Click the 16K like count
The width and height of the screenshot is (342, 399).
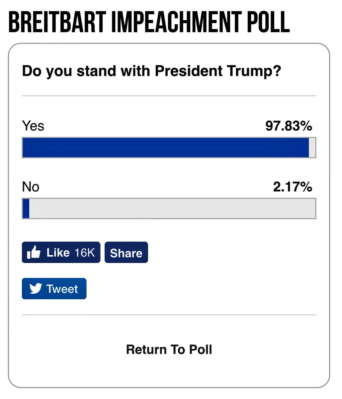click(85, 253)
